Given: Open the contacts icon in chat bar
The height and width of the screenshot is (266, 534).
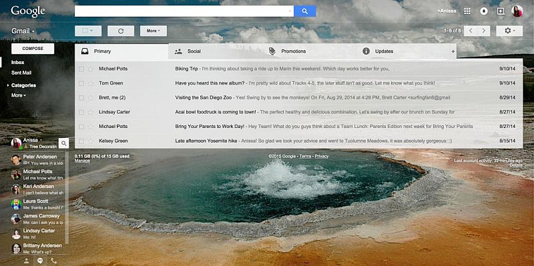Looking at the screenshot, I should click(x=26, y=261).
